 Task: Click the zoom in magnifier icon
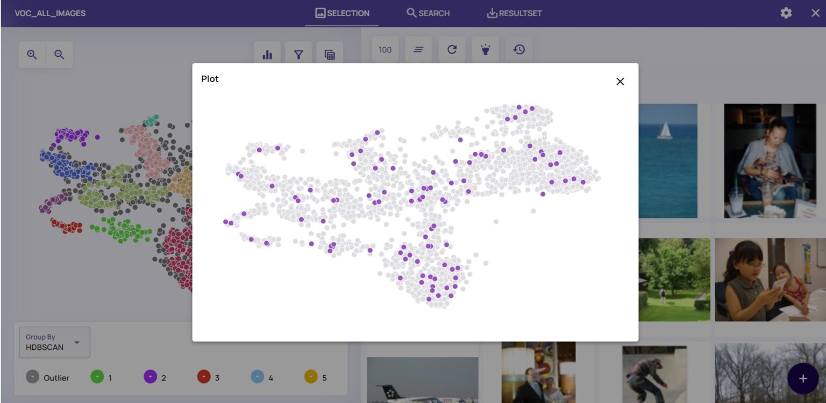click(32, 55)
